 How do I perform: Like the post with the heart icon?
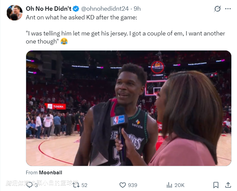coord(123,185)
